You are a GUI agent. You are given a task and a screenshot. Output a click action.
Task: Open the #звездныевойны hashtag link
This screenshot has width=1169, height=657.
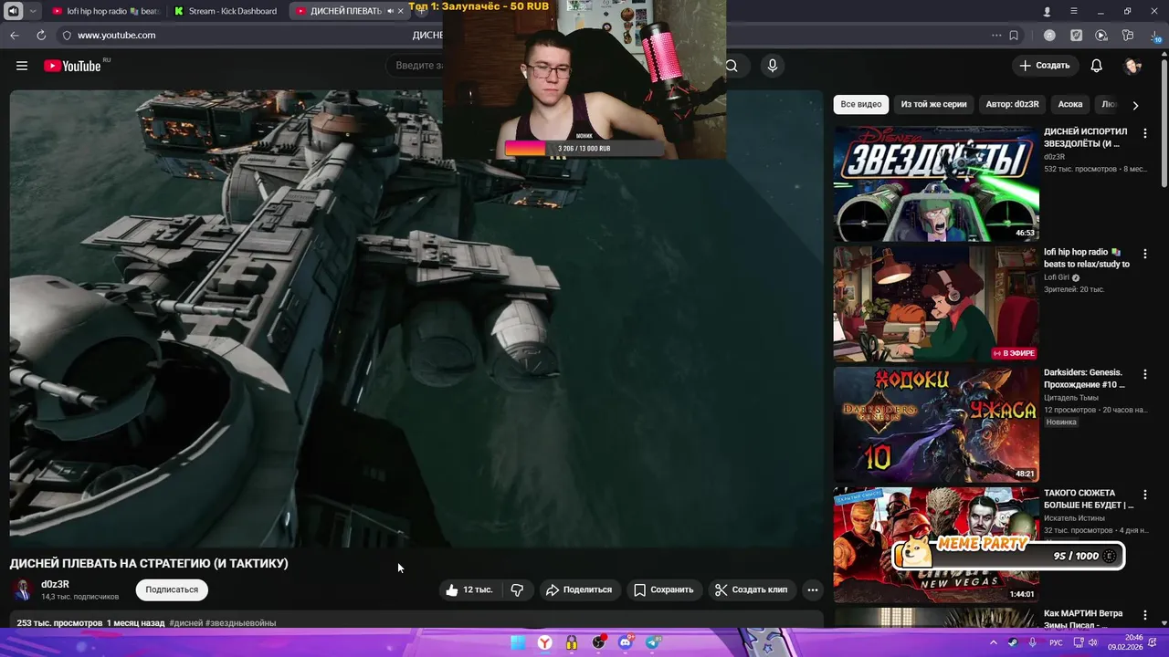pyautogui.click(x=240, y=623)
